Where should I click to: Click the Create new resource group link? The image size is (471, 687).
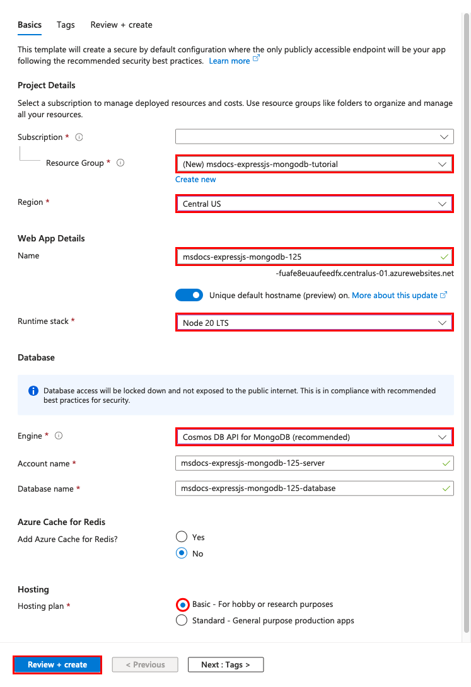click(x=195, y=180)
